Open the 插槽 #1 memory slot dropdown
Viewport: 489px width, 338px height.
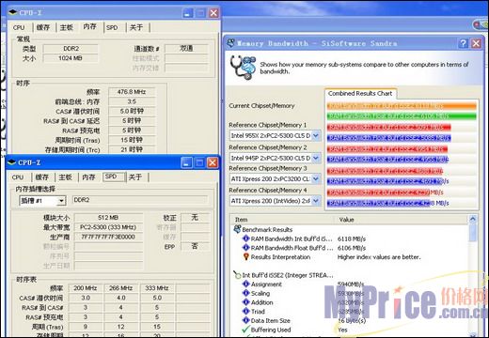pos(61,201)
